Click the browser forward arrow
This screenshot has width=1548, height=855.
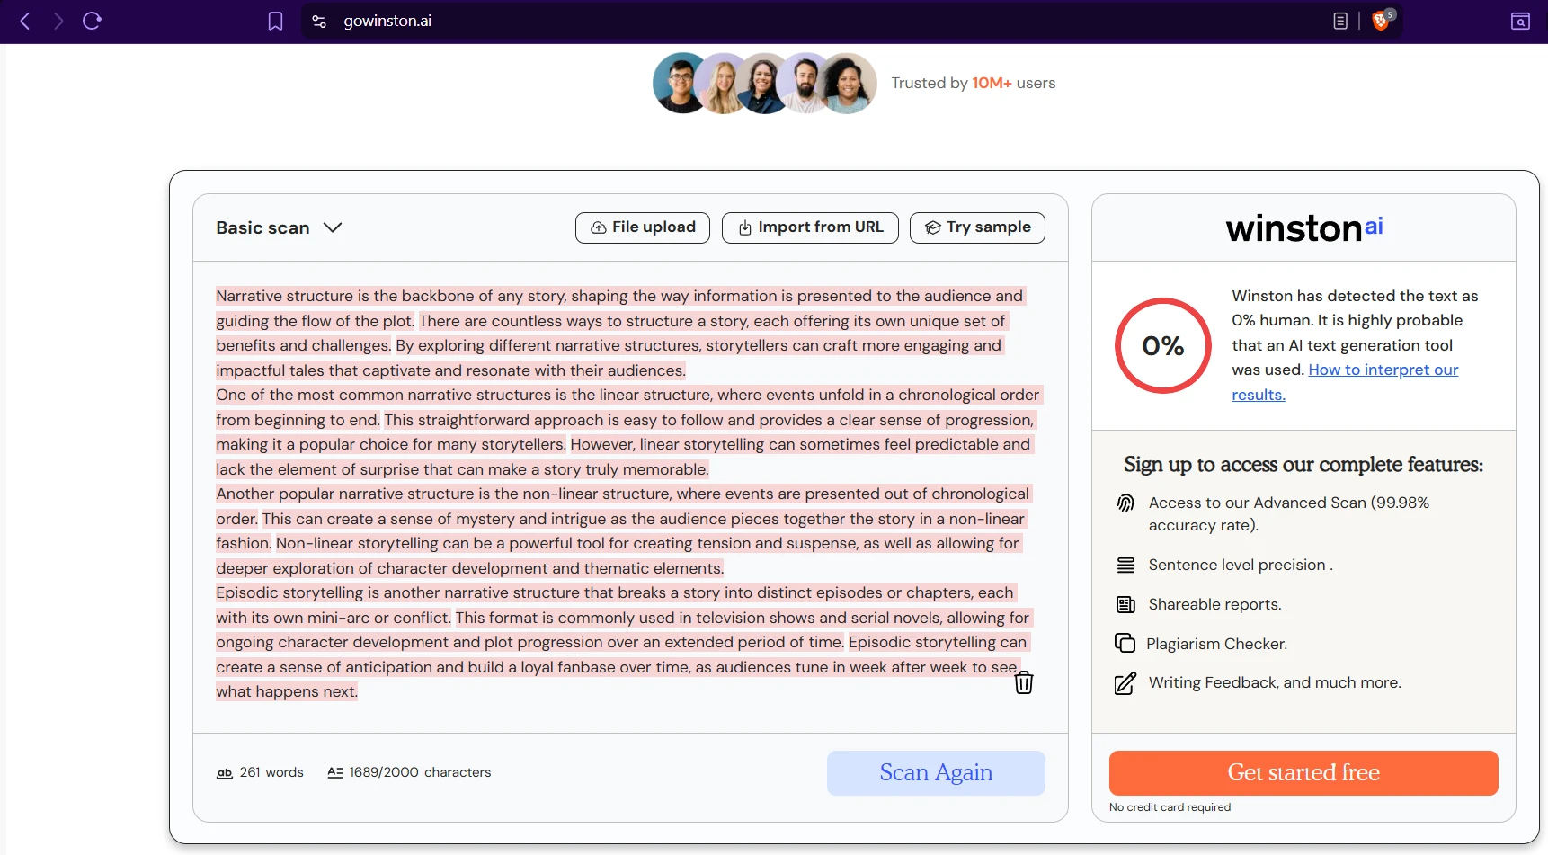pyautogui.click(x=58, y=21)
